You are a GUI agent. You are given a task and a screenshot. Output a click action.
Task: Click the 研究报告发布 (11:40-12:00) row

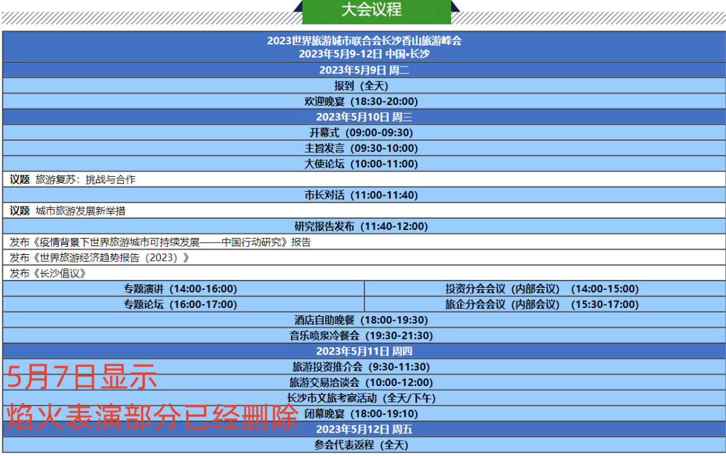click(361, 227)
